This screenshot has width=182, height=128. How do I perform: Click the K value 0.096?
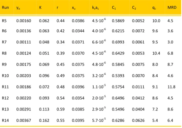point(44,76)
